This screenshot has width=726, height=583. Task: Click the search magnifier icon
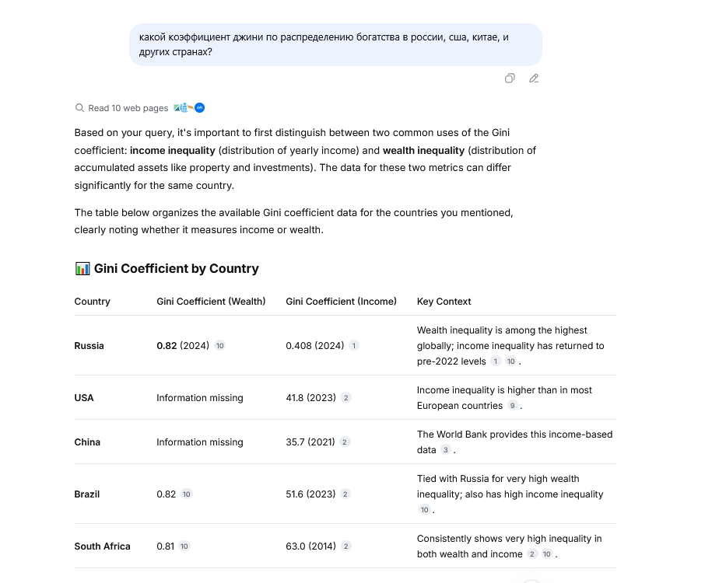[79, 108]
